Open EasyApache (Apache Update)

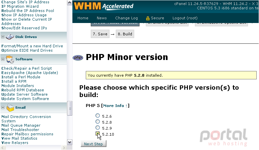coord(30,73)
